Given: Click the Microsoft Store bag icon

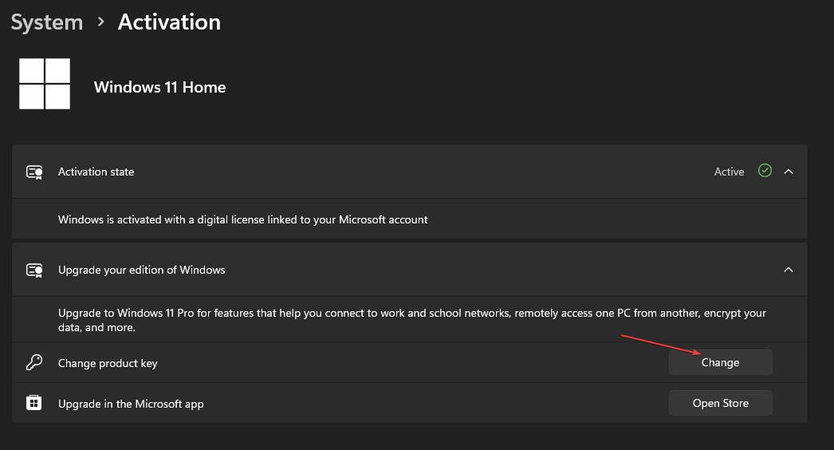Looking at the screenshot, I should (34, 403).
